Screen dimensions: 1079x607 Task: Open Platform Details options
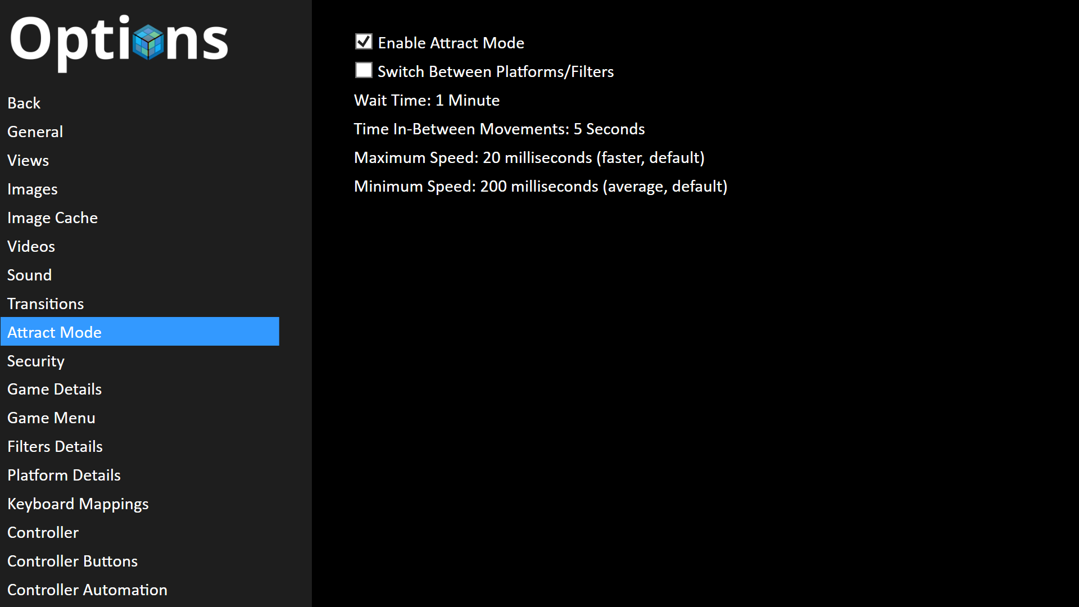click(x=64, y=475)
